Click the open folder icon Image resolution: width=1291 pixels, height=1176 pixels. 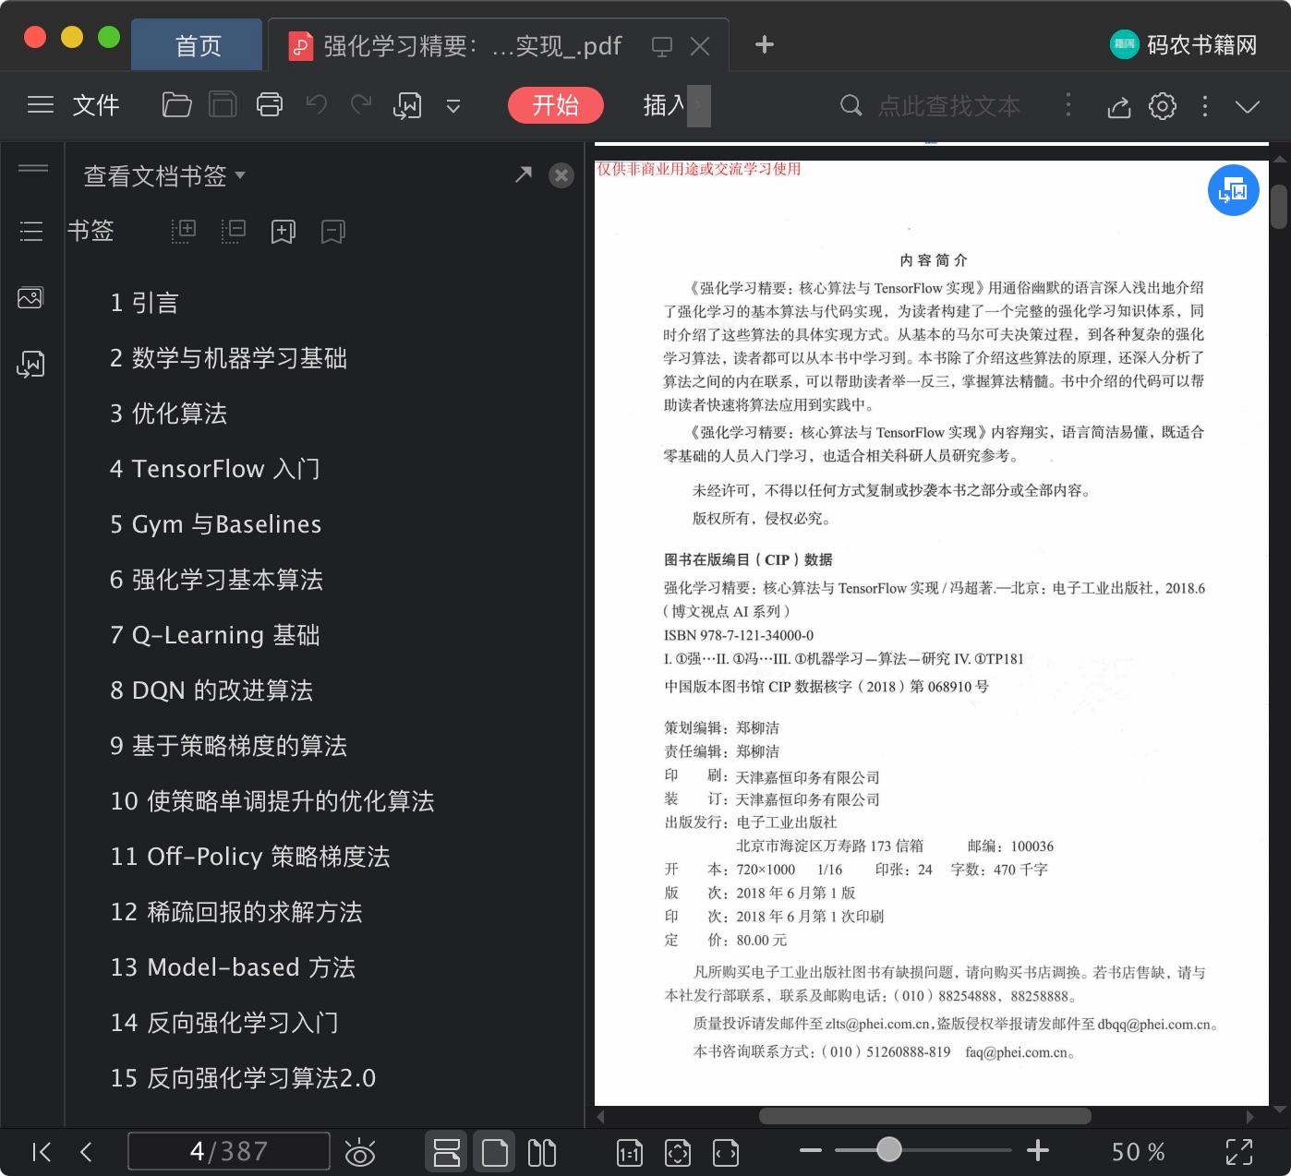pyautogui.click(x=176, y=105)
